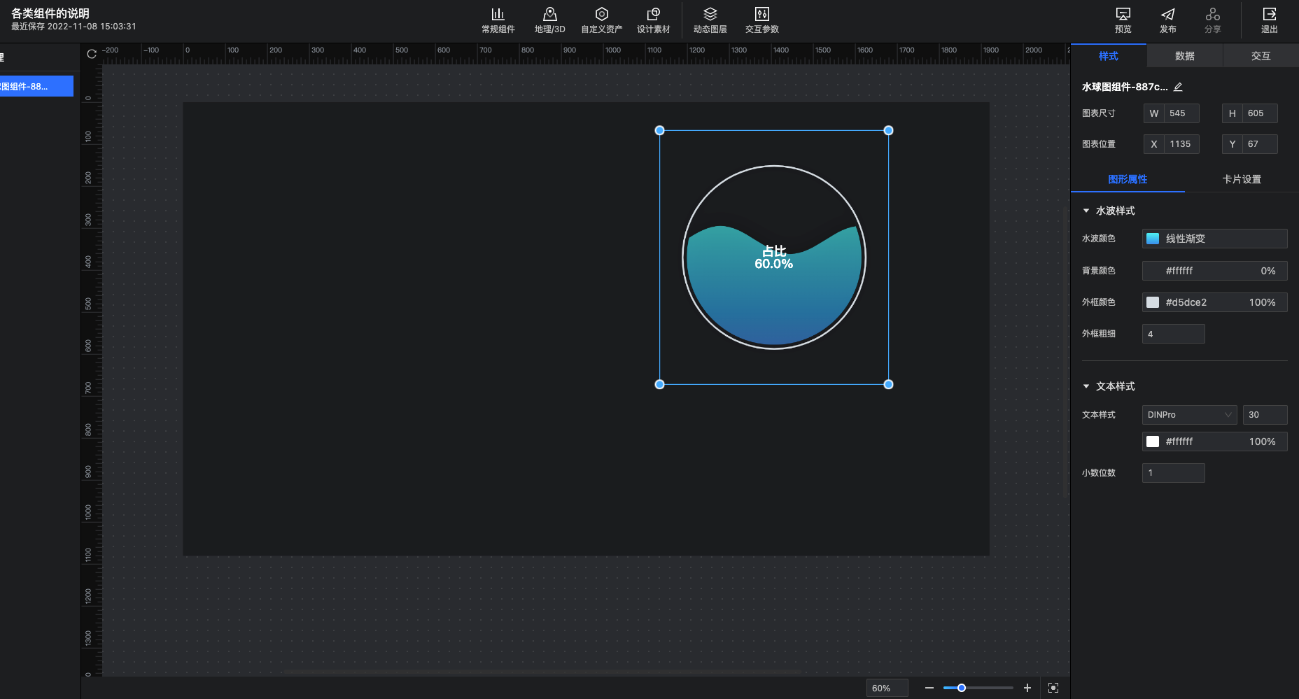Click the refresh icon at ruler corner
Viewport: 1299px width, 699px height.
click(92, 54)
